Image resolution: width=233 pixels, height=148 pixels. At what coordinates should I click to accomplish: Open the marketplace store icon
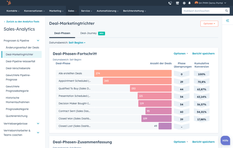click(177, 3)
